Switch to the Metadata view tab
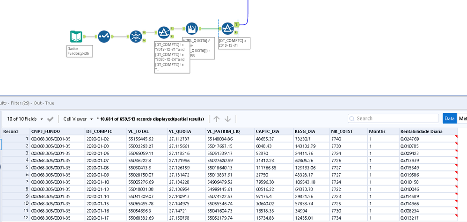This screenshot has height=222, width=467. pos(462,118)
